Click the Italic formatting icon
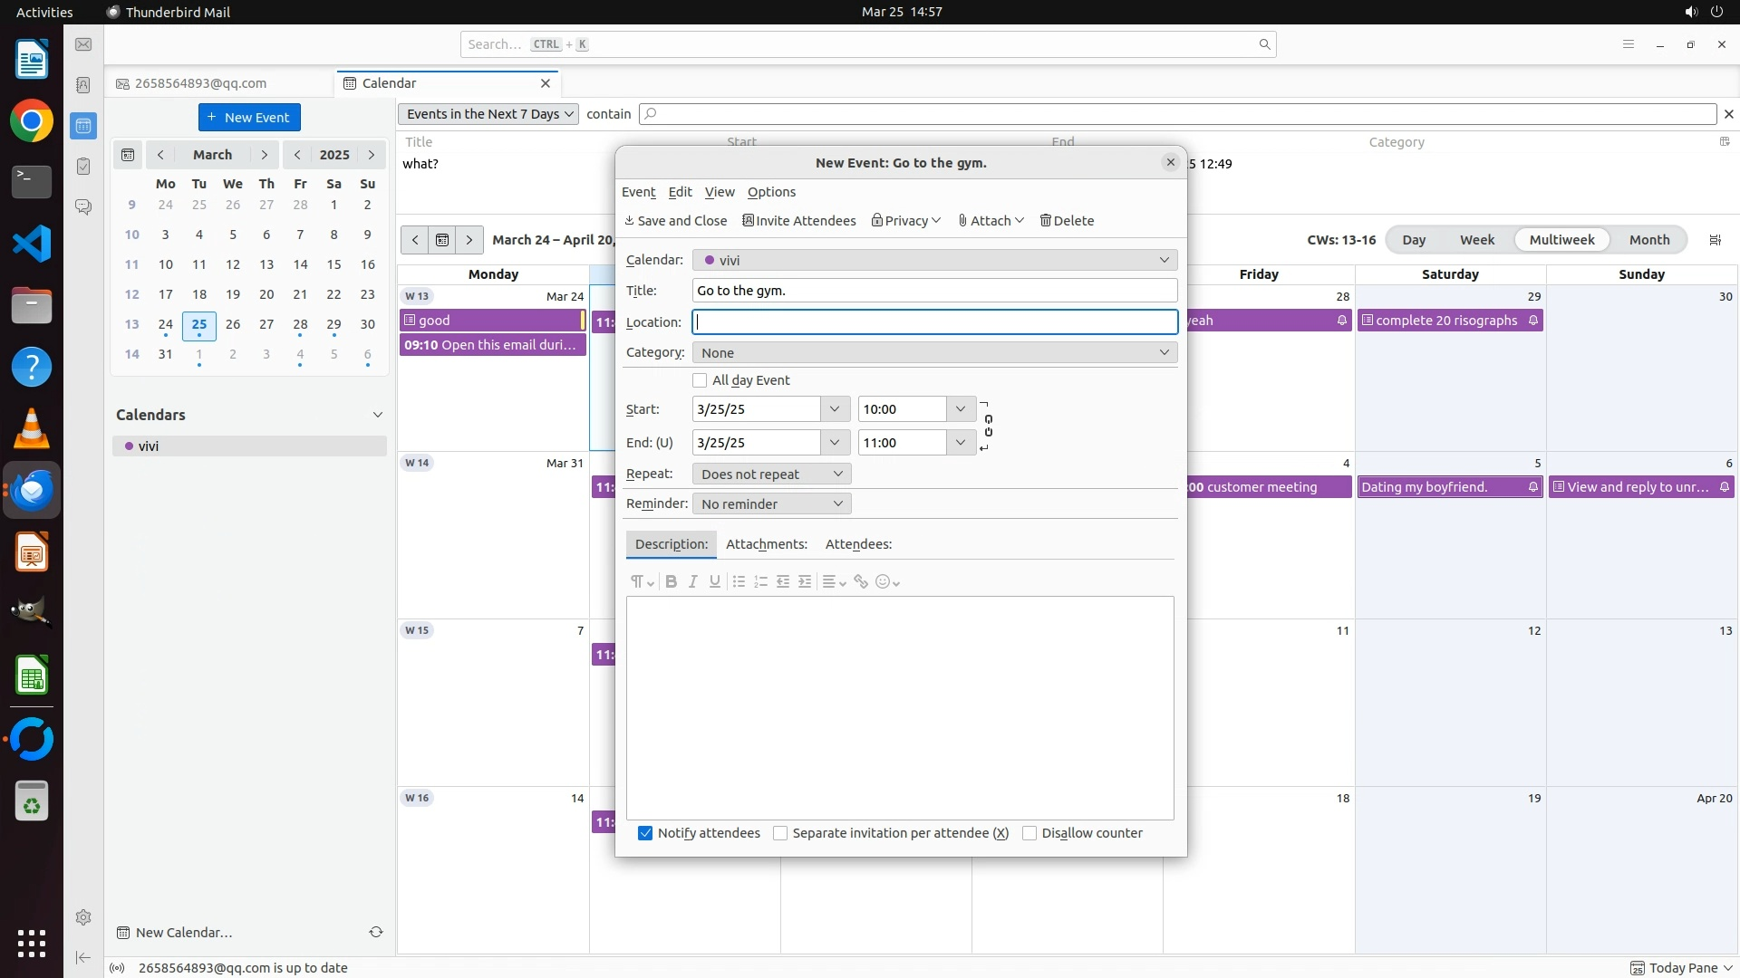The height and width of the screenshot is (978, 1740). 693,582
